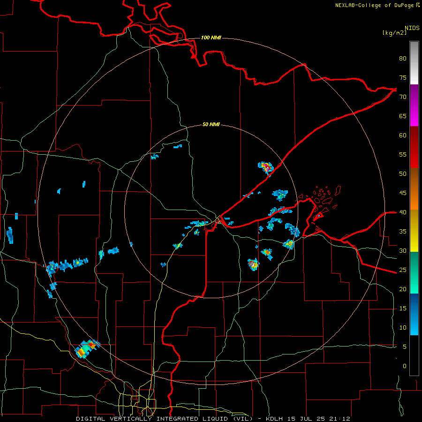The image size is (422, 422).
Task: Click the 70 value on the scale
Action: (x=403, y=97)
